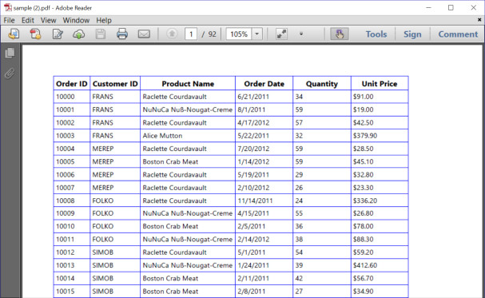
Task: Toggle the hand/touch mode icon
Action: pos(340,34)
